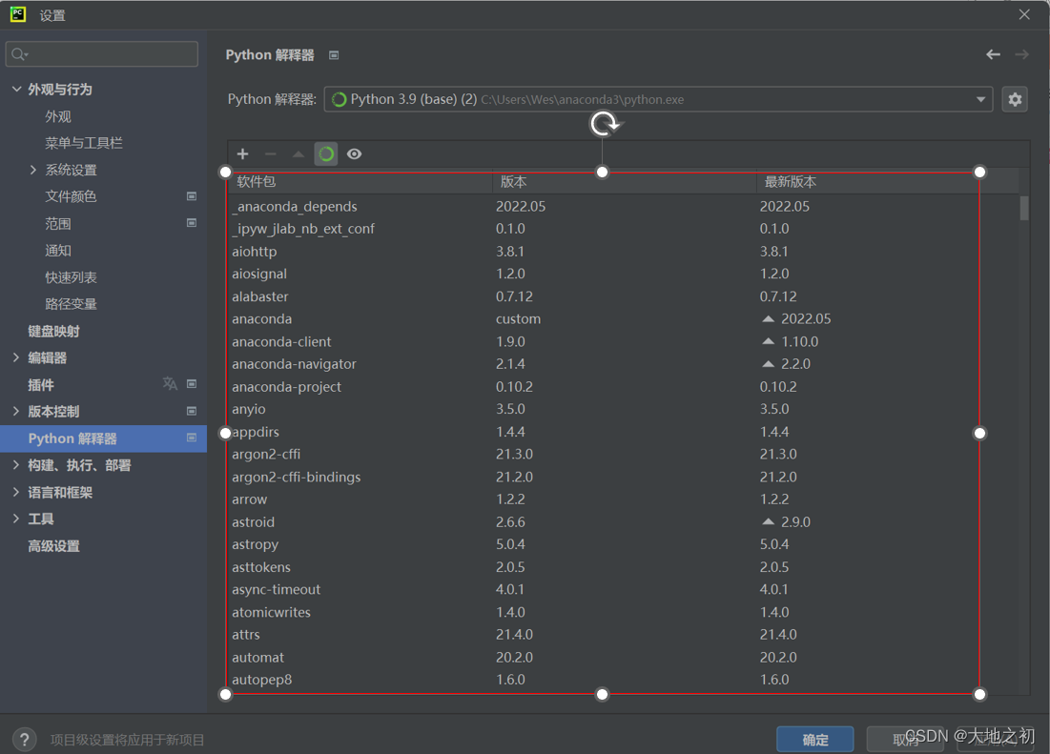Open the 通知 settings page
The height and width of the screenshot is (754, 1050).
[58, 250]
